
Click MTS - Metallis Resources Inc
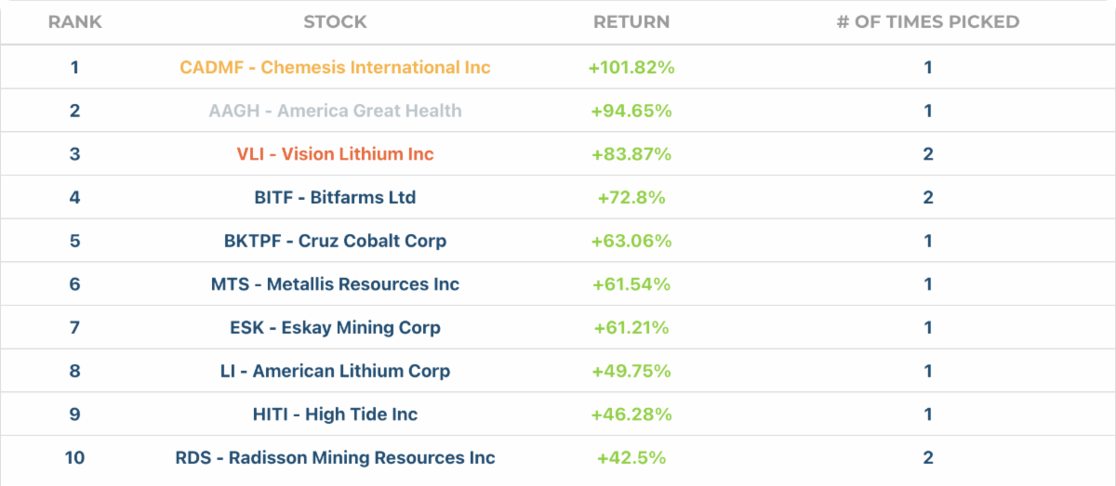pos(335,284)
